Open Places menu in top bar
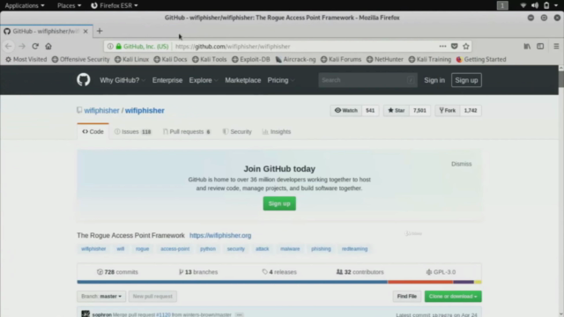The height and width of the screenshot is (317, 564). pos(69,5)
